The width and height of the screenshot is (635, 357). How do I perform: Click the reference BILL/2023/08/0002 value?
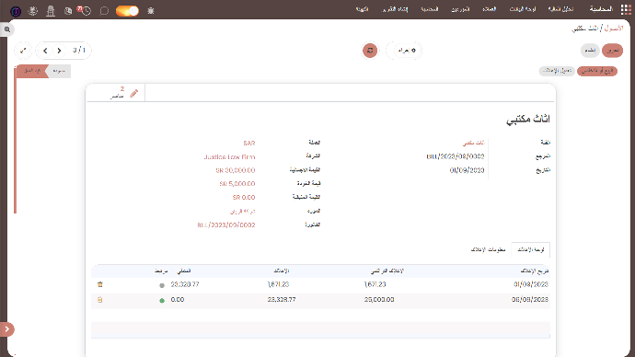pos(456,156)
